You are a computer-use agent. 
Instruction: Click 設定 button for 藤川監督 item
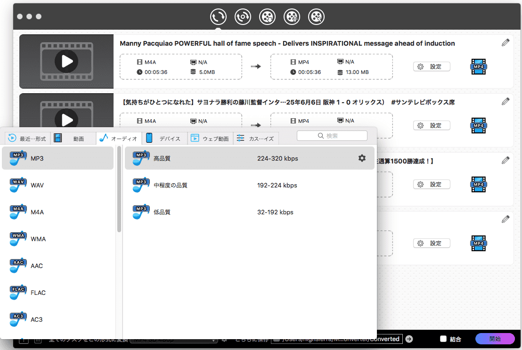tap(432, 126)
